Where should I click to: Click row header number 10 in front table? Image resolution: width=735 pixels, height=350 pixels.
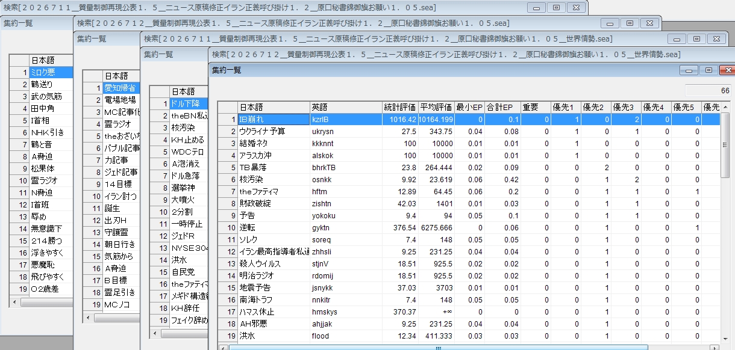227,227
